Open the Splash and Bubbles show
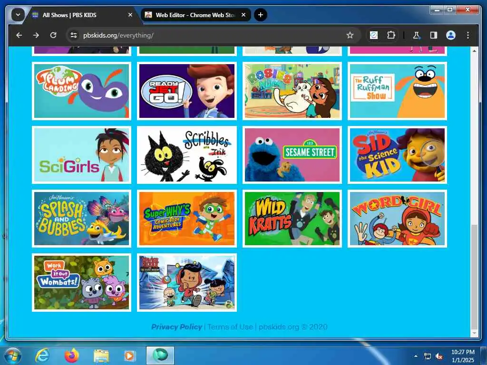This screenshot has width=487, height=365. [x=81, y=219]
